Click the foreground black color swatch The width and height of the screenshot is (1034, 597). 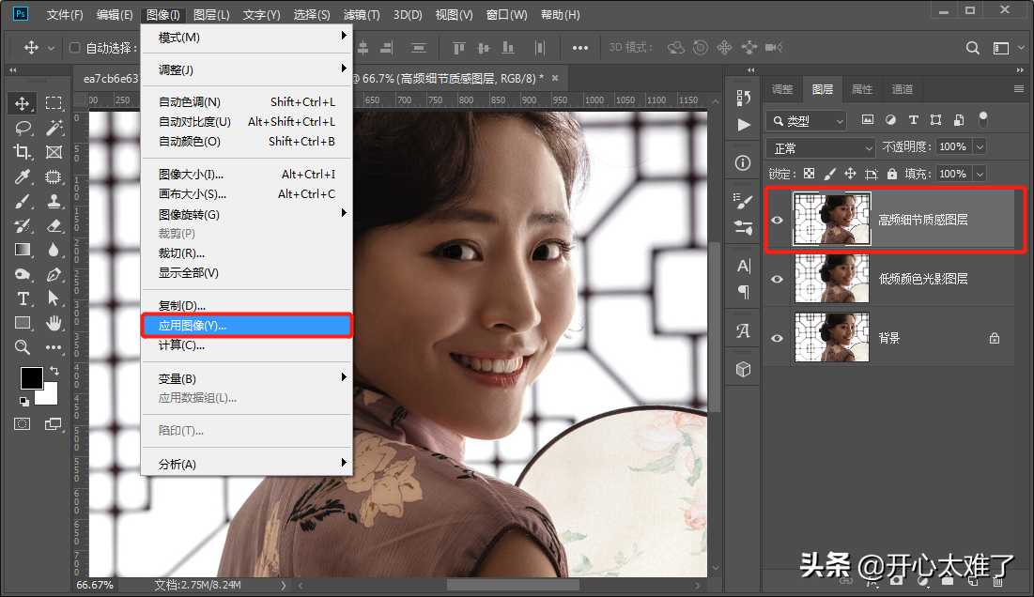[x=30, y=378]
